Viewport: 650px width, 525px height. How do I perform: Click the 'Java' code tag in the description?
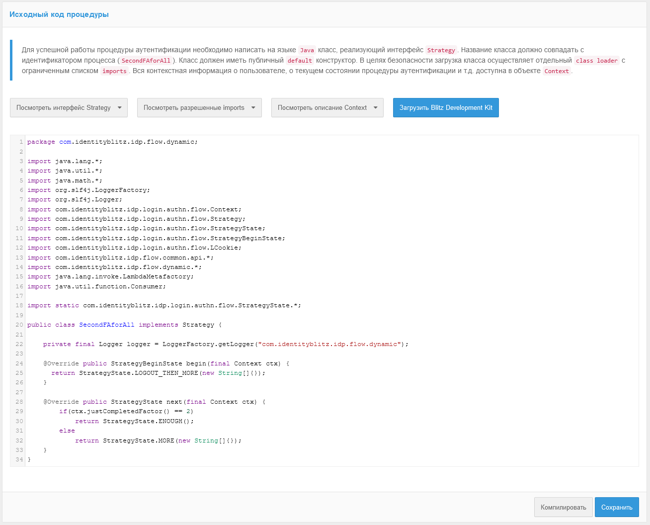[307, 50]
